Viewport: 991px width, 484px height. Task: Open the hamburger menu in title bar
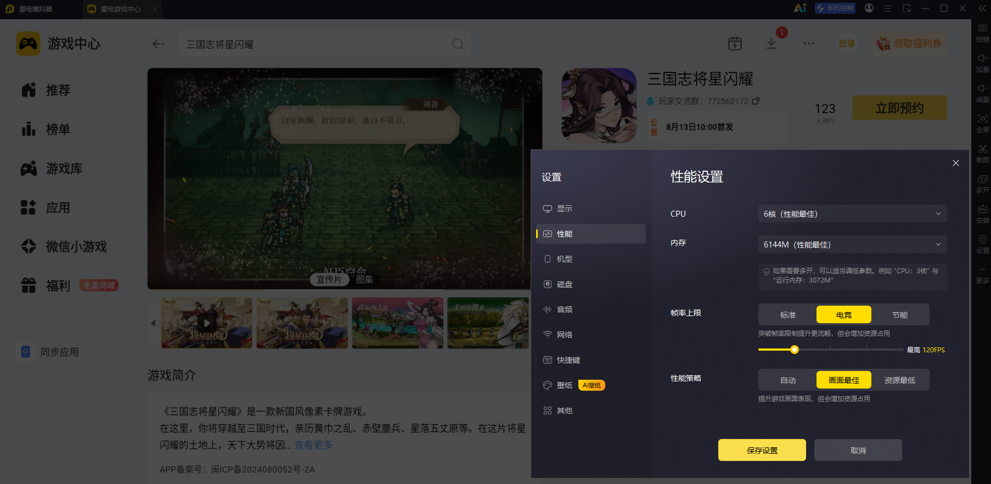[x=888, y=8]
